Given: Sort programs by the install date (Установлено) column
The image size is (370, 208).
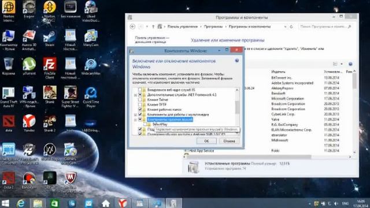Looking at the screenshot, I should (x=333, y=72).
